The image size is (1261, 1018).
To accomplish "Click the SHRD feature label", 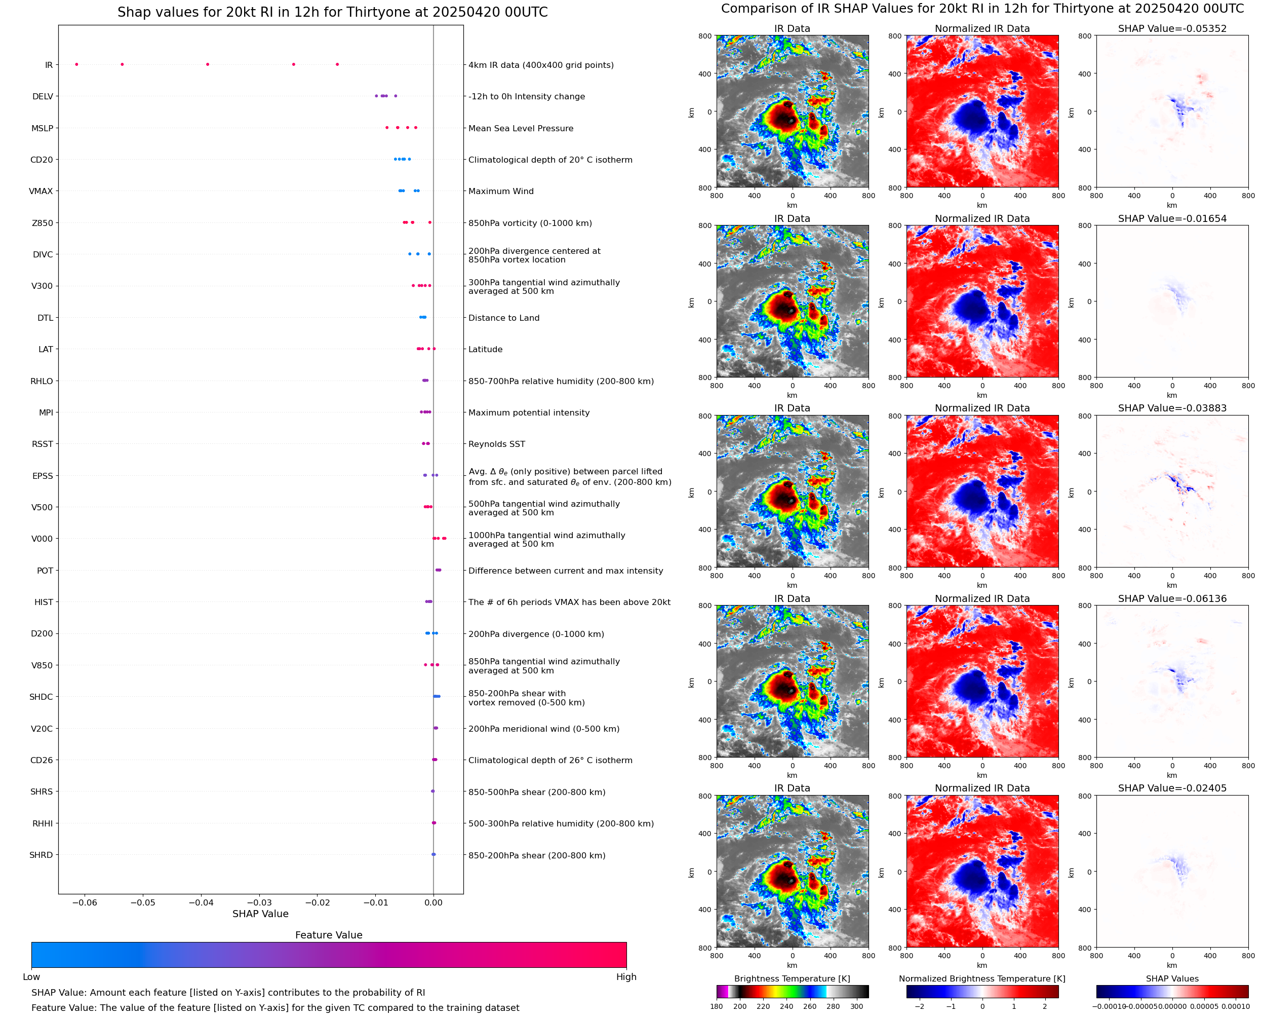I will coord(41,855).
